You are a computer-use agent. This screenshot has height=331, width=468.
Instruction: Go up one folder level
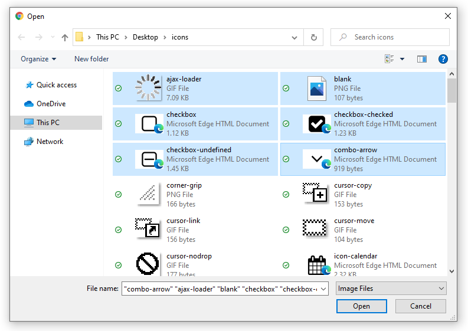click(65, 37)
